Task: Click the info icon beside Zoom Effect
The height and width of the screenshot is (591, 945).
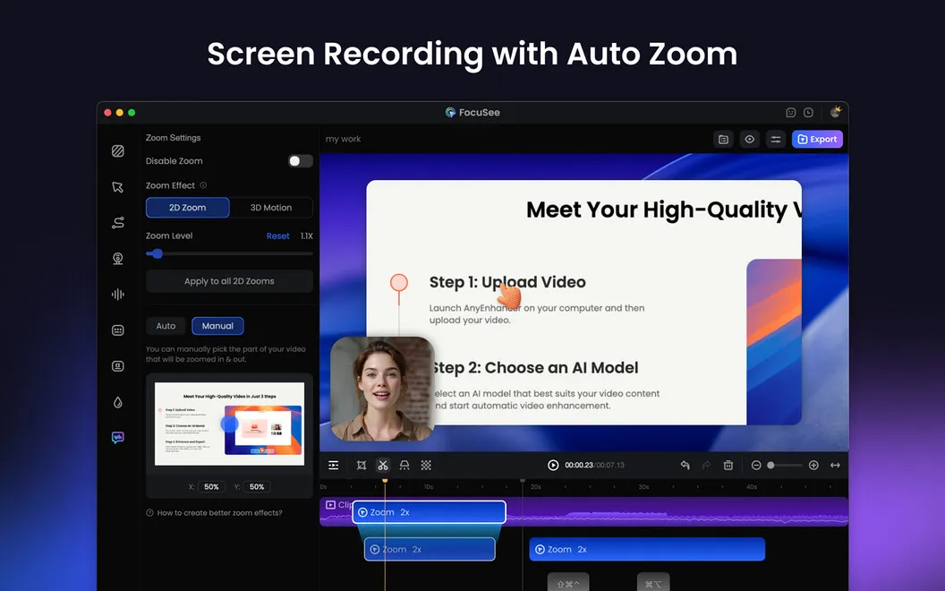Action: click(203, 185)
